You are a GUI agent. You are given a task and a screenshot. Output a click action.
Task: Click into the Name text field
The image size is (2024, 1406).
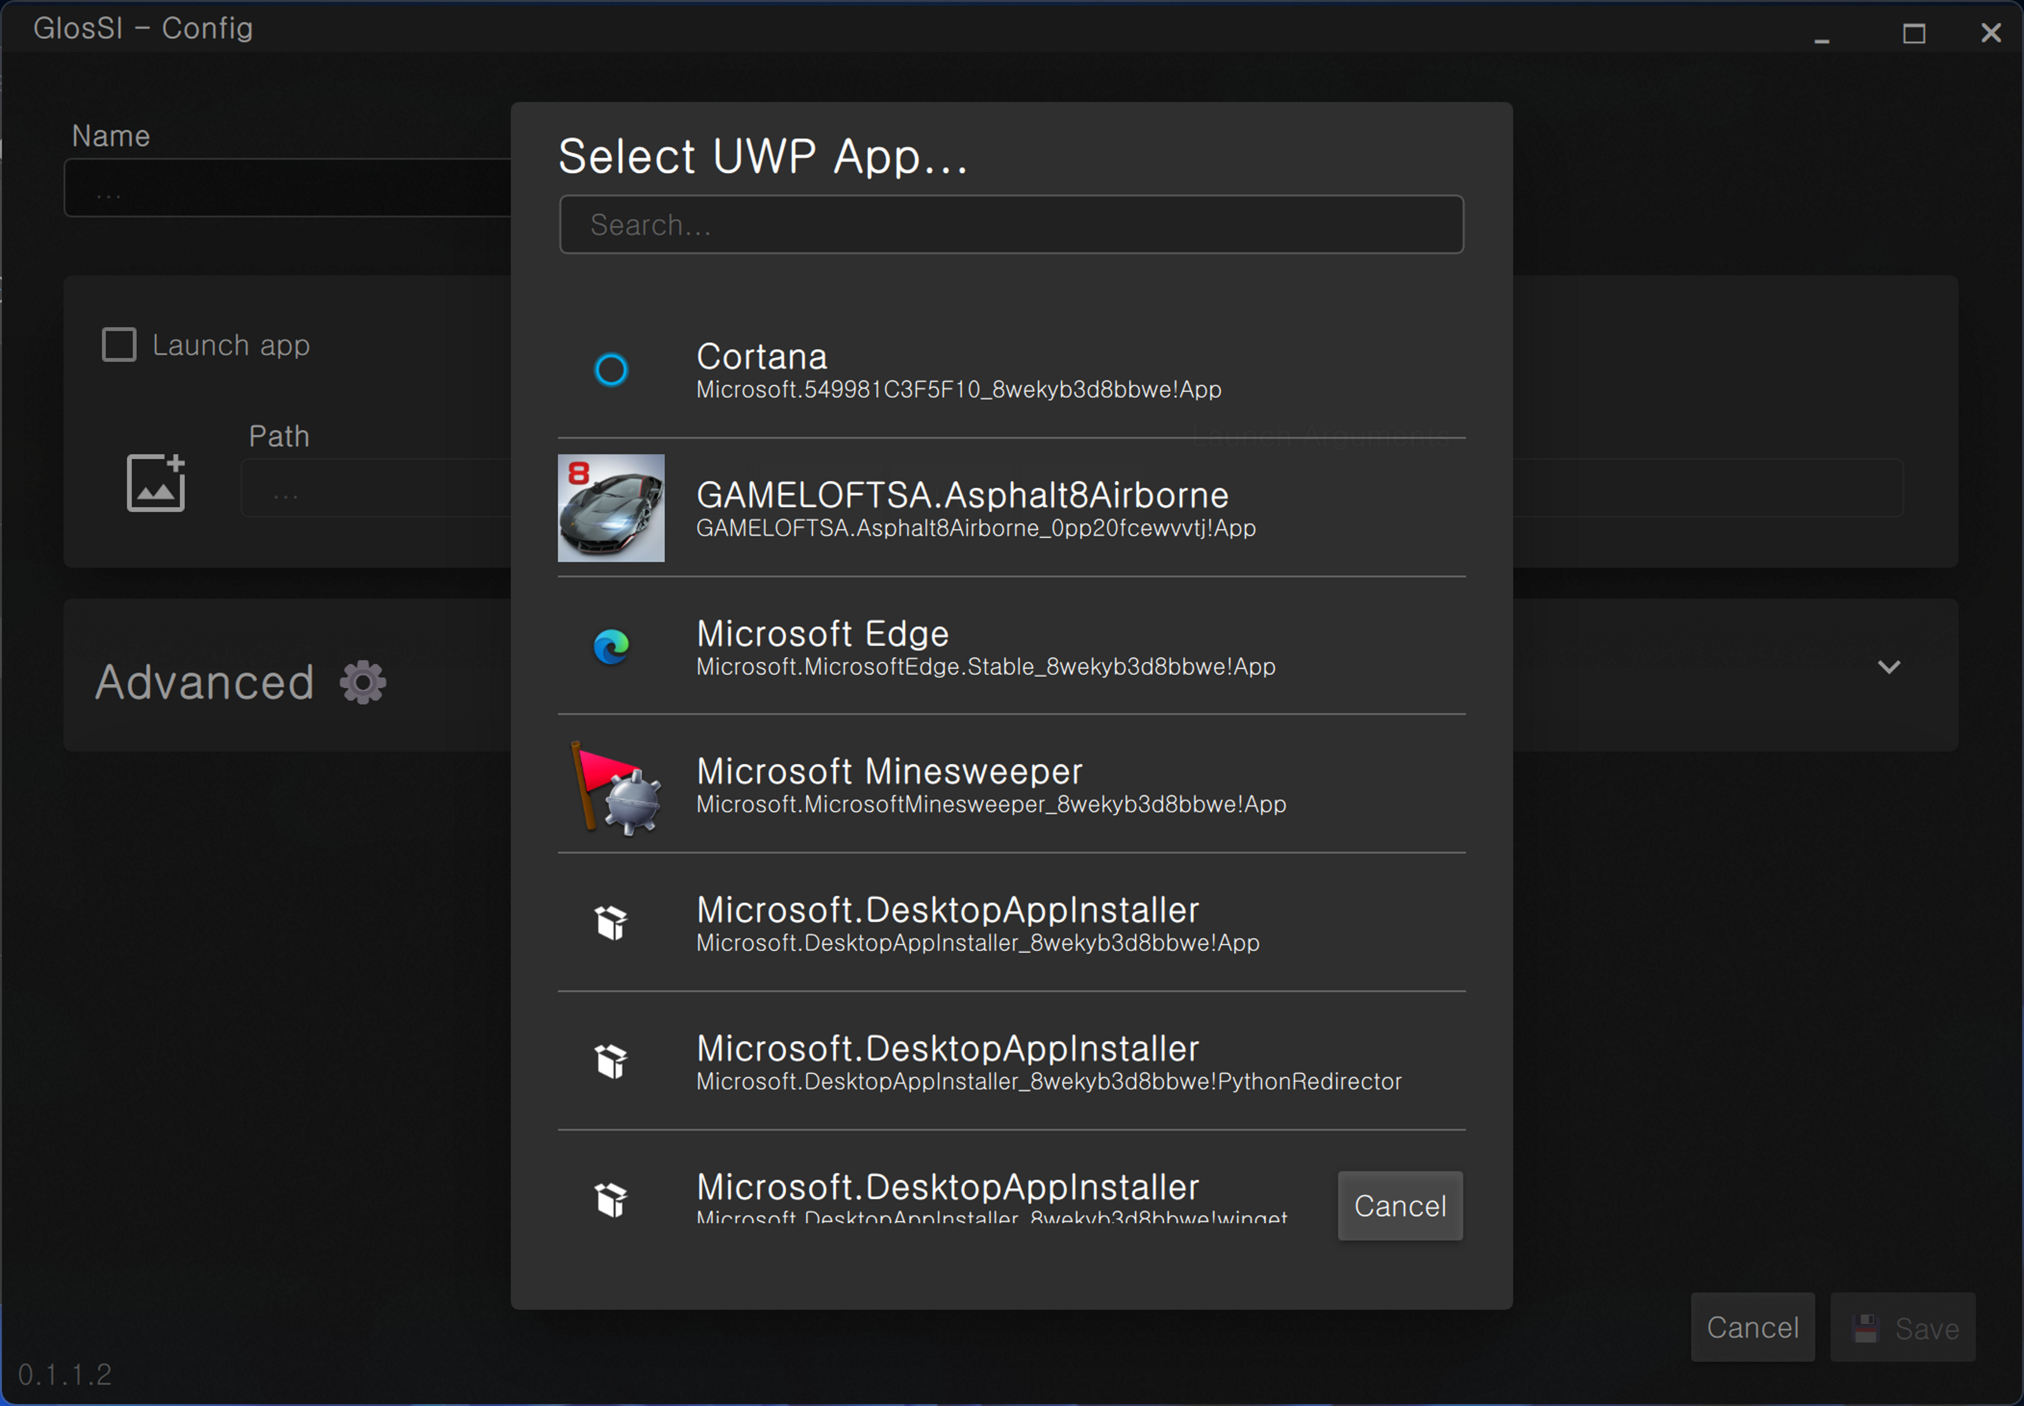pyautogui.click(x=287, y=189)
